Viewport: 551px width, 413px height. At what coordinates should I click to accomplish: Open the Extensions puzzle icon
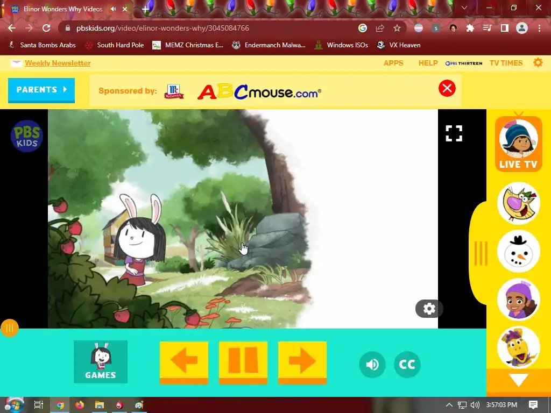(470, 28)
